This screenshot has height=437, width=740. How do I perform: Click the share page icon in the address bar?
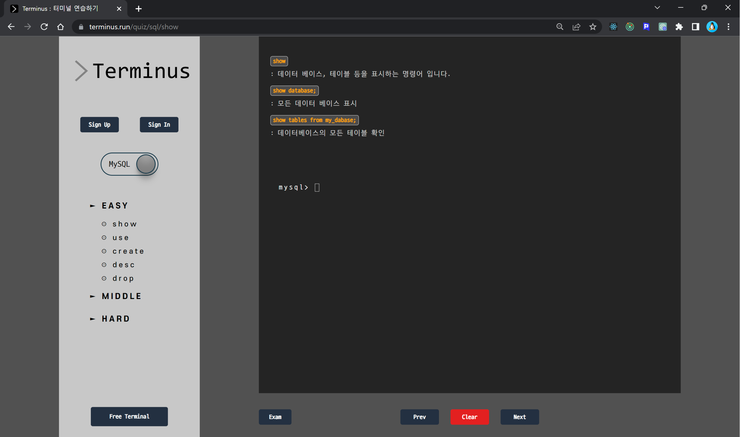coord(576,27)
